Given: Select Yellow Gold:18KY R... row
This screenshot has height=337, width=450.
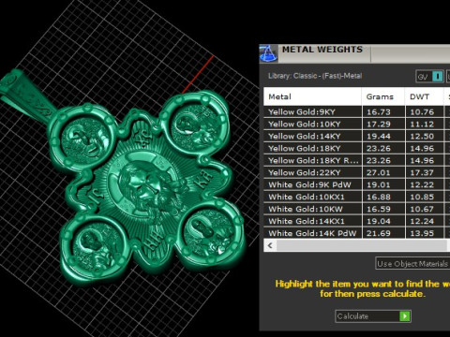Looking at the screenshot, I should pyautogui.click(x=357, y=160).
